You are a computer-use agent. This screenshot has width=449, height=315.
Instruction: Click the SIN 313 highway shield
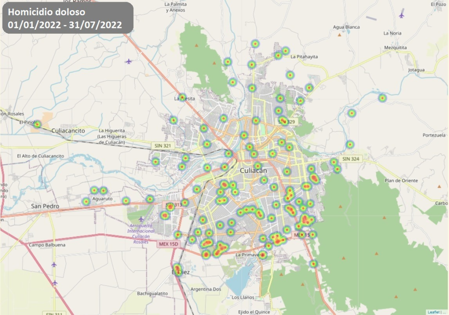pos(174,205)
